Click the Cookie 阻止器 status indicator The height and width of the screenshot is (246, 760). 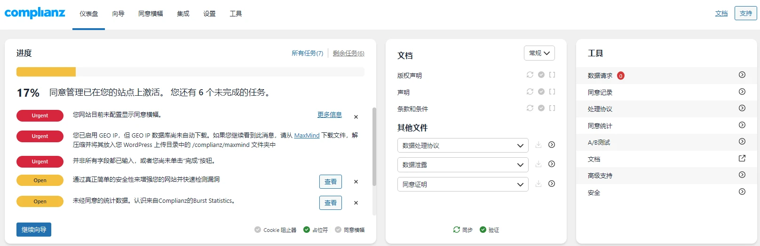[x=276, y=230]
